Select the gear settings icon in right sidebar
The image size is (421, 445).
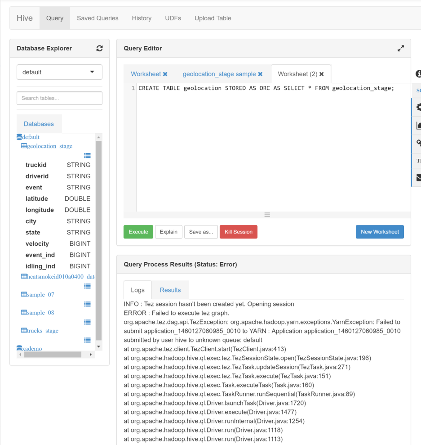pos(418,107)
